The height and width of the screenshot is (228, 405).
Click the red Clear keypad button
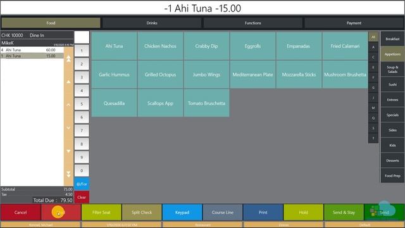coord(82,197)
